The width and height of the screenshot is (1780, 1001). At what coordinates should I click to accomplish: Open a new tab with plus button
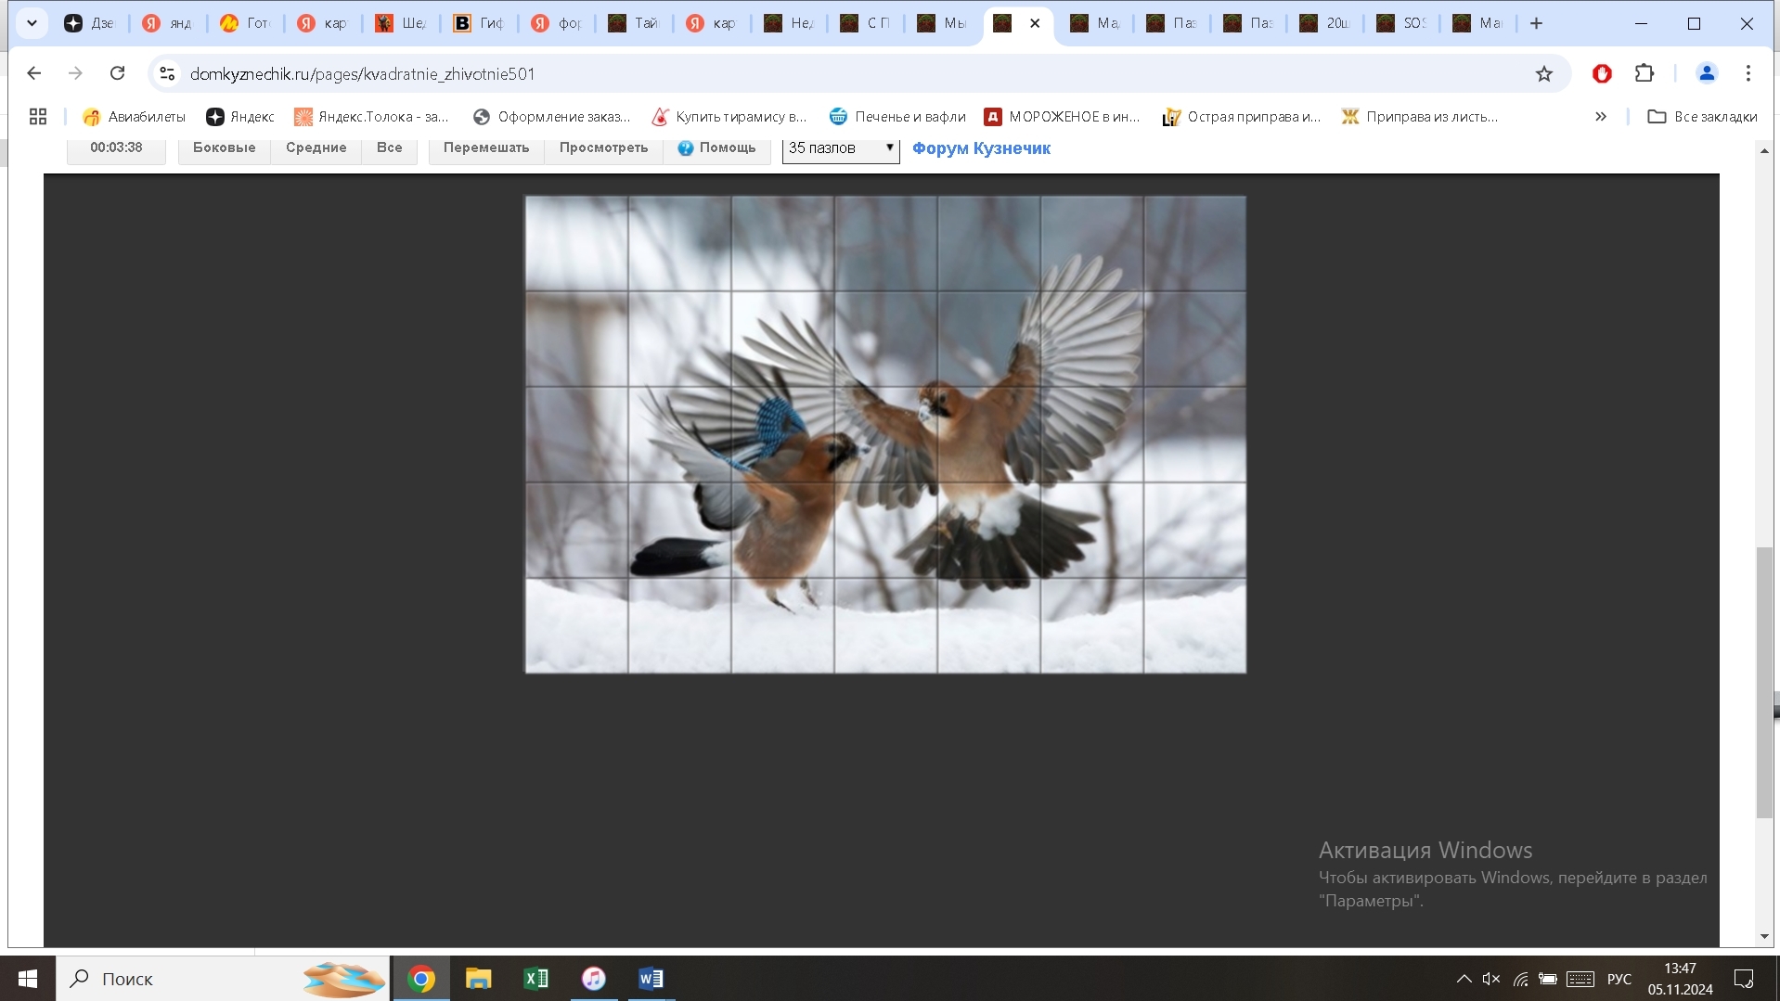coord(1536,23)
